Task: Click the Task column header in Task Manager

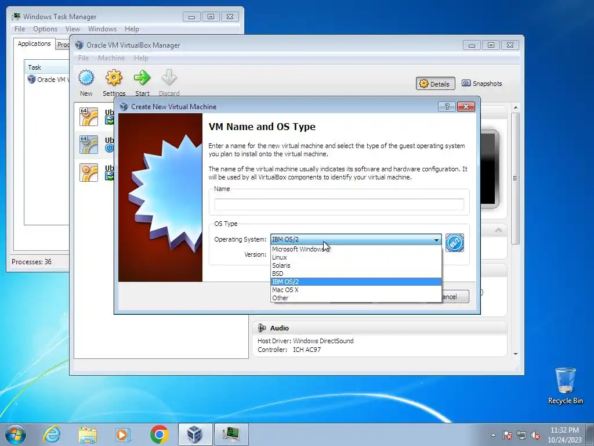Action: click(x=47, y=67)
